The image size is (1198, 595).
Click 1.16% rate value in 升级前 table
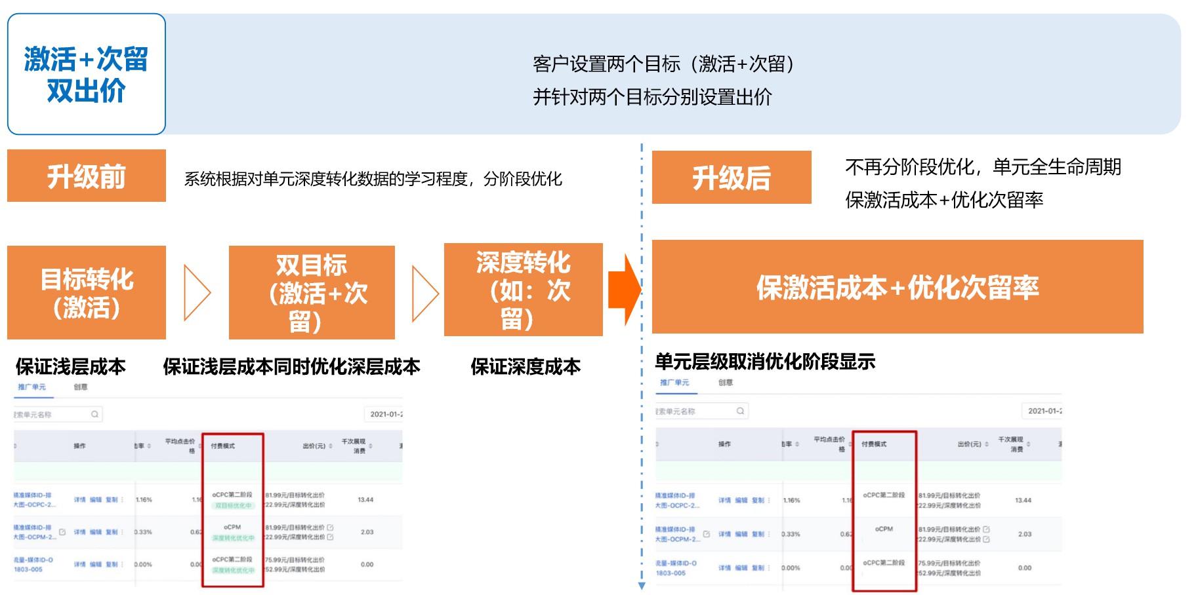144,500
